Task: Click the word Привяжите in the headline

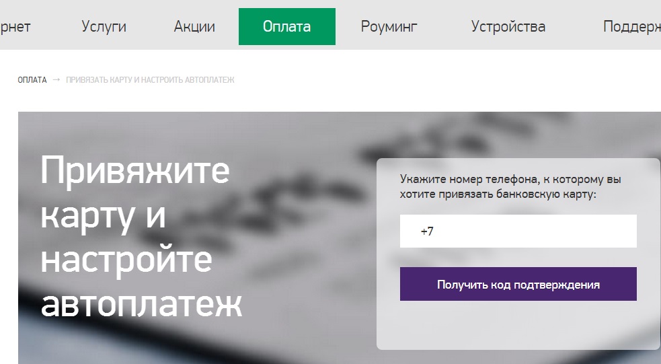Action: (x=135, y=172)
